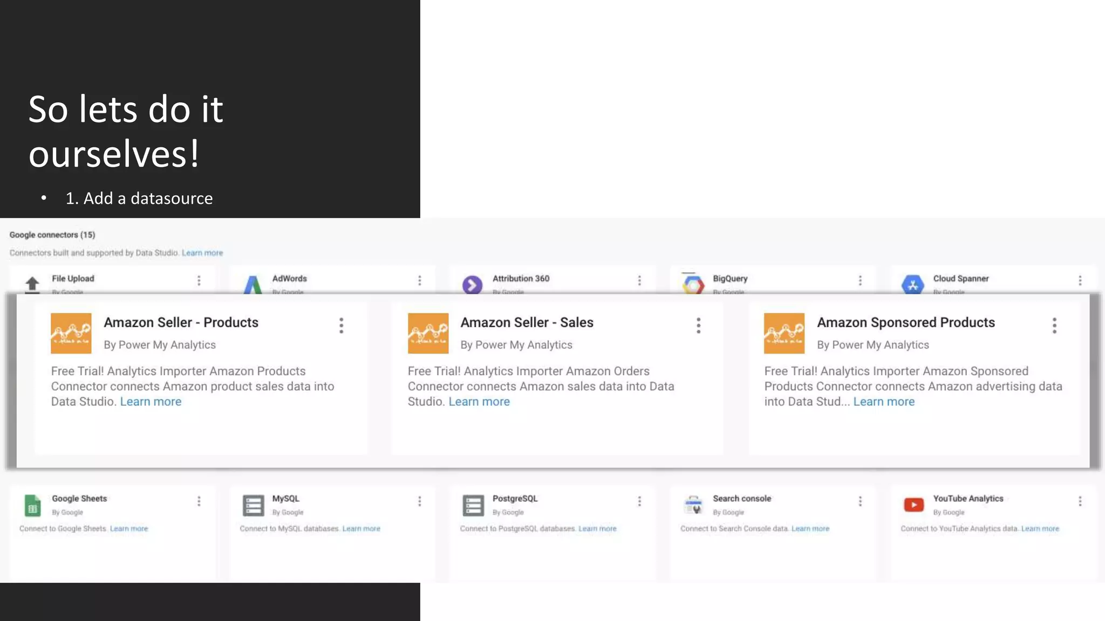Select the Search console connector icon
The width and height of the screenshot is (1105, 621).
click(x=693, y=506)
